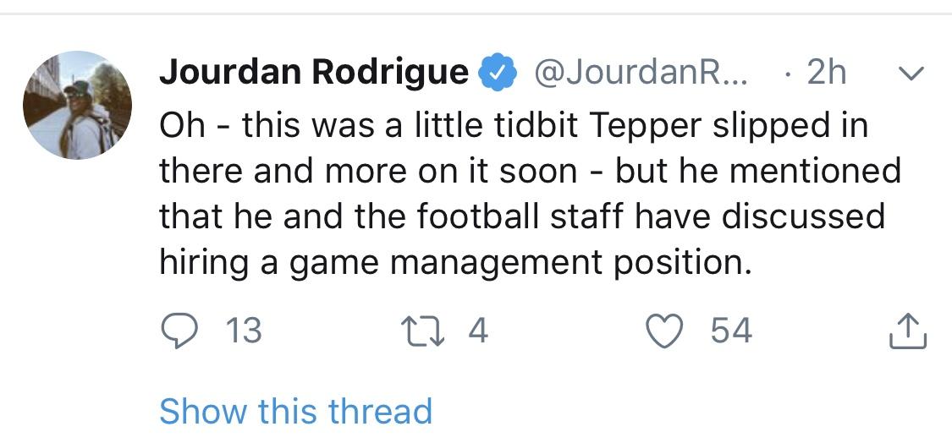Image resolution: width=952 pixels, height=443 pixels.
Task: Click the reply count 13
Action: (244, 332)
